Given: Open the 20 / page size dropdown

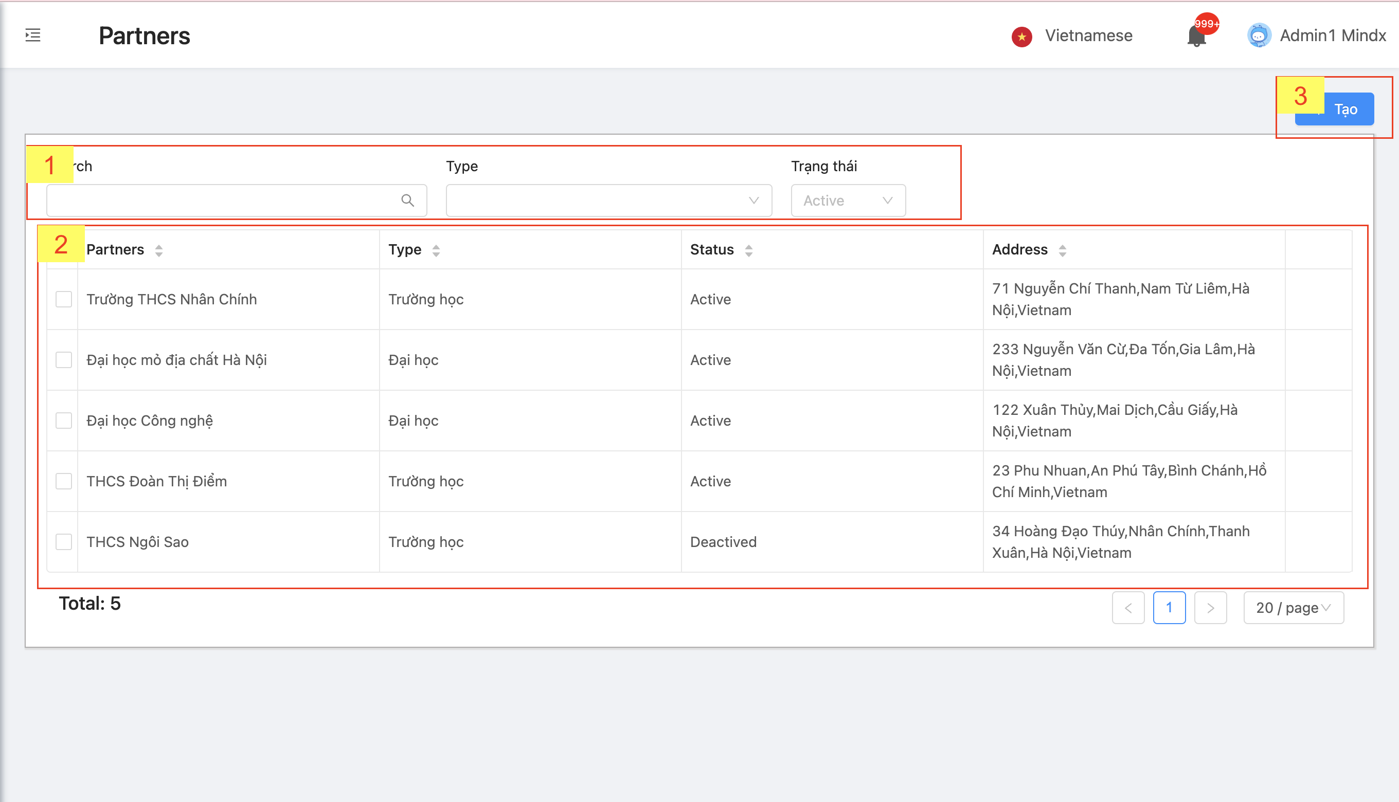Looking at the screenshot, I should pos(1293,608).
